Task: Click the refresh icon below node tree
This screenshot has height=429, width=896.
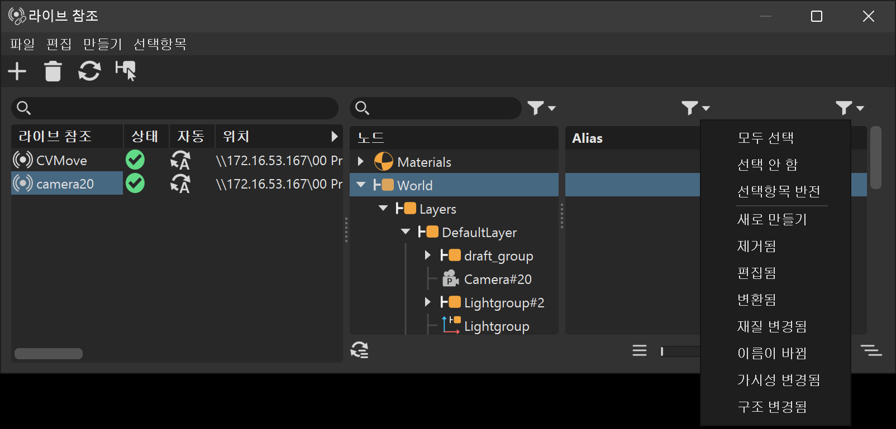Action: tap(359, 350)
